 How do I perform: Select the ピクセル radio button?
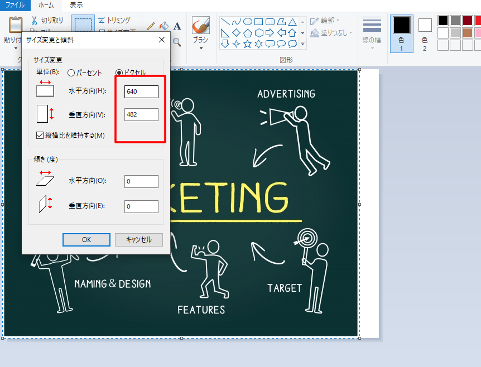pos(119,73)
